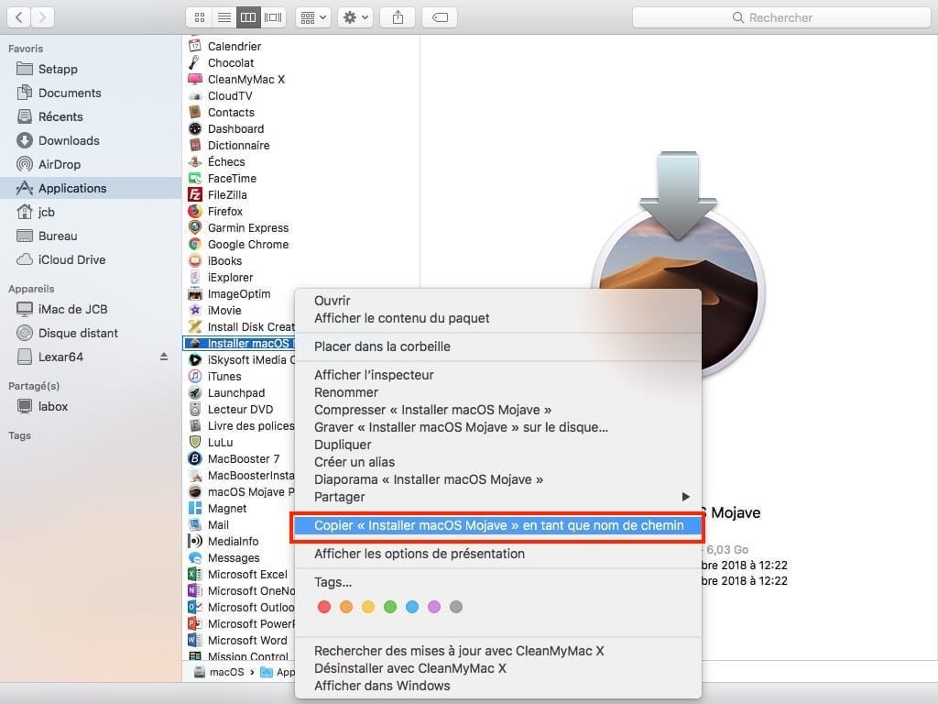Click the Share toolbar icon
The width and height of the screenshot is (938, 704).
point(398,17)
